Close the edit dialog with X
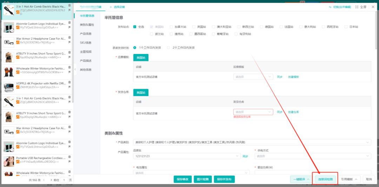This screenshot has height=187, width=379. [373, 7]
